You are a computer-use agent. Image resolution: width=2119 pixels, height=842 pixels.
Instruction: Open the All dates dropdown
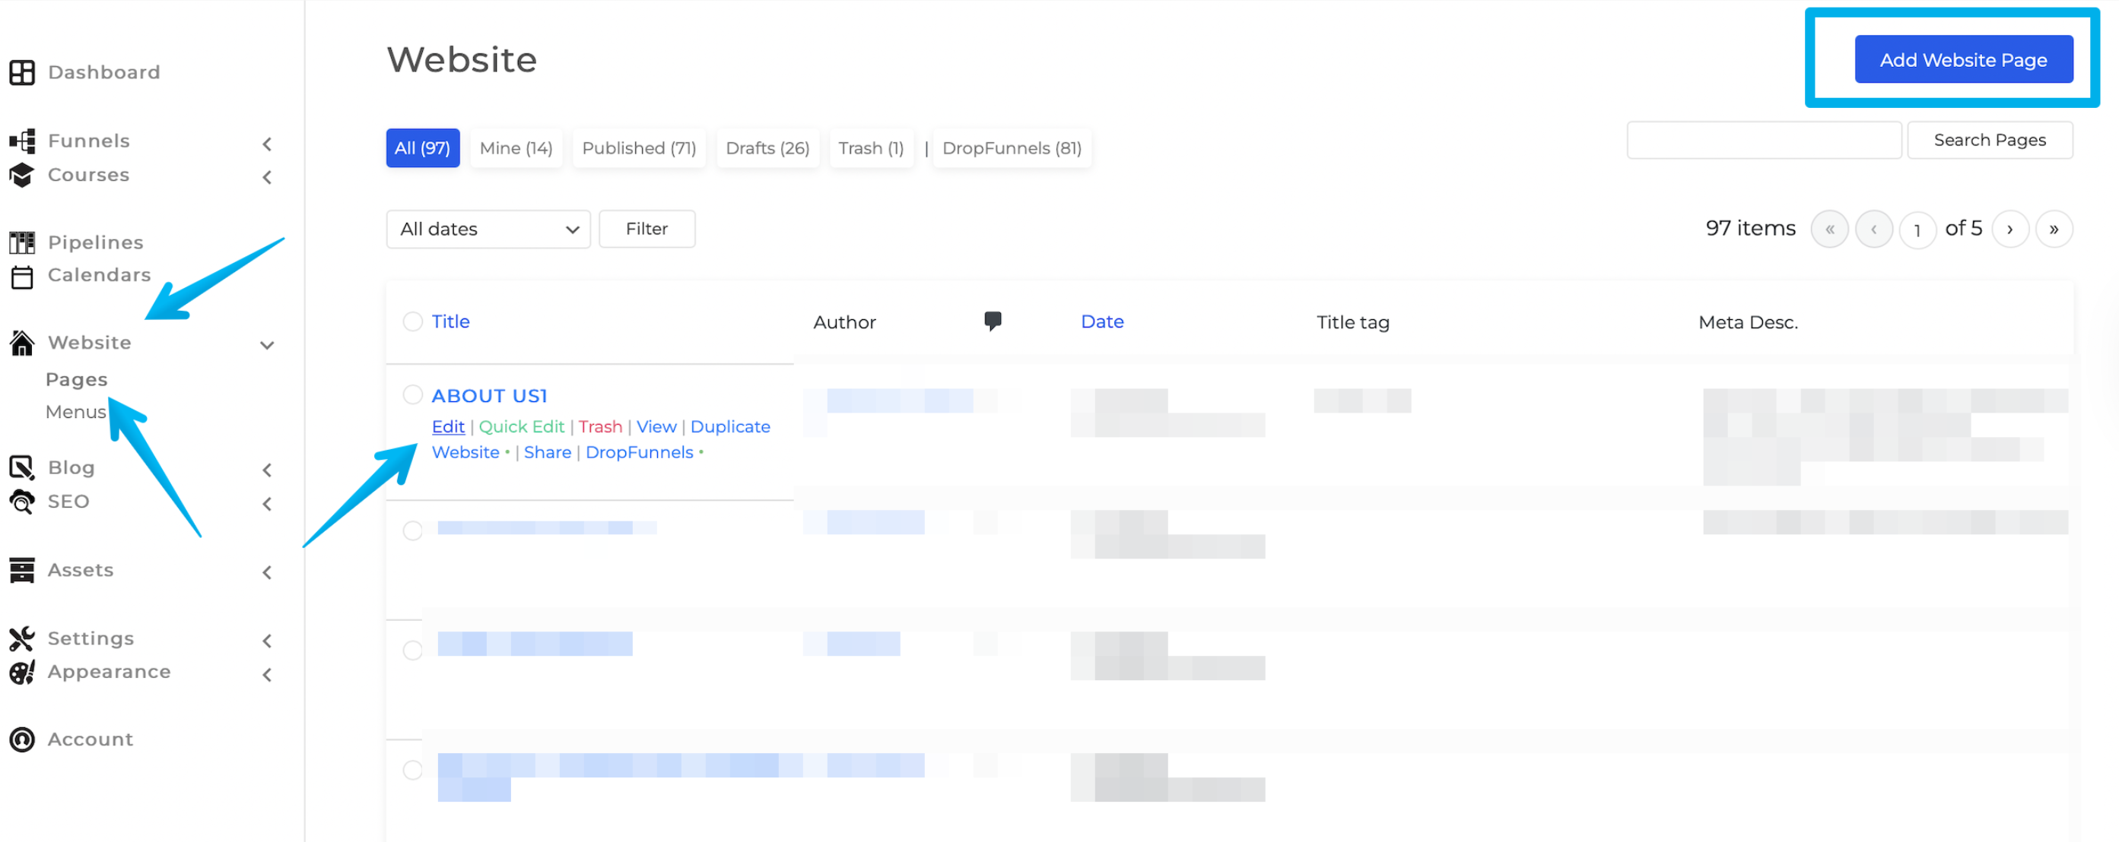[488, 229]
